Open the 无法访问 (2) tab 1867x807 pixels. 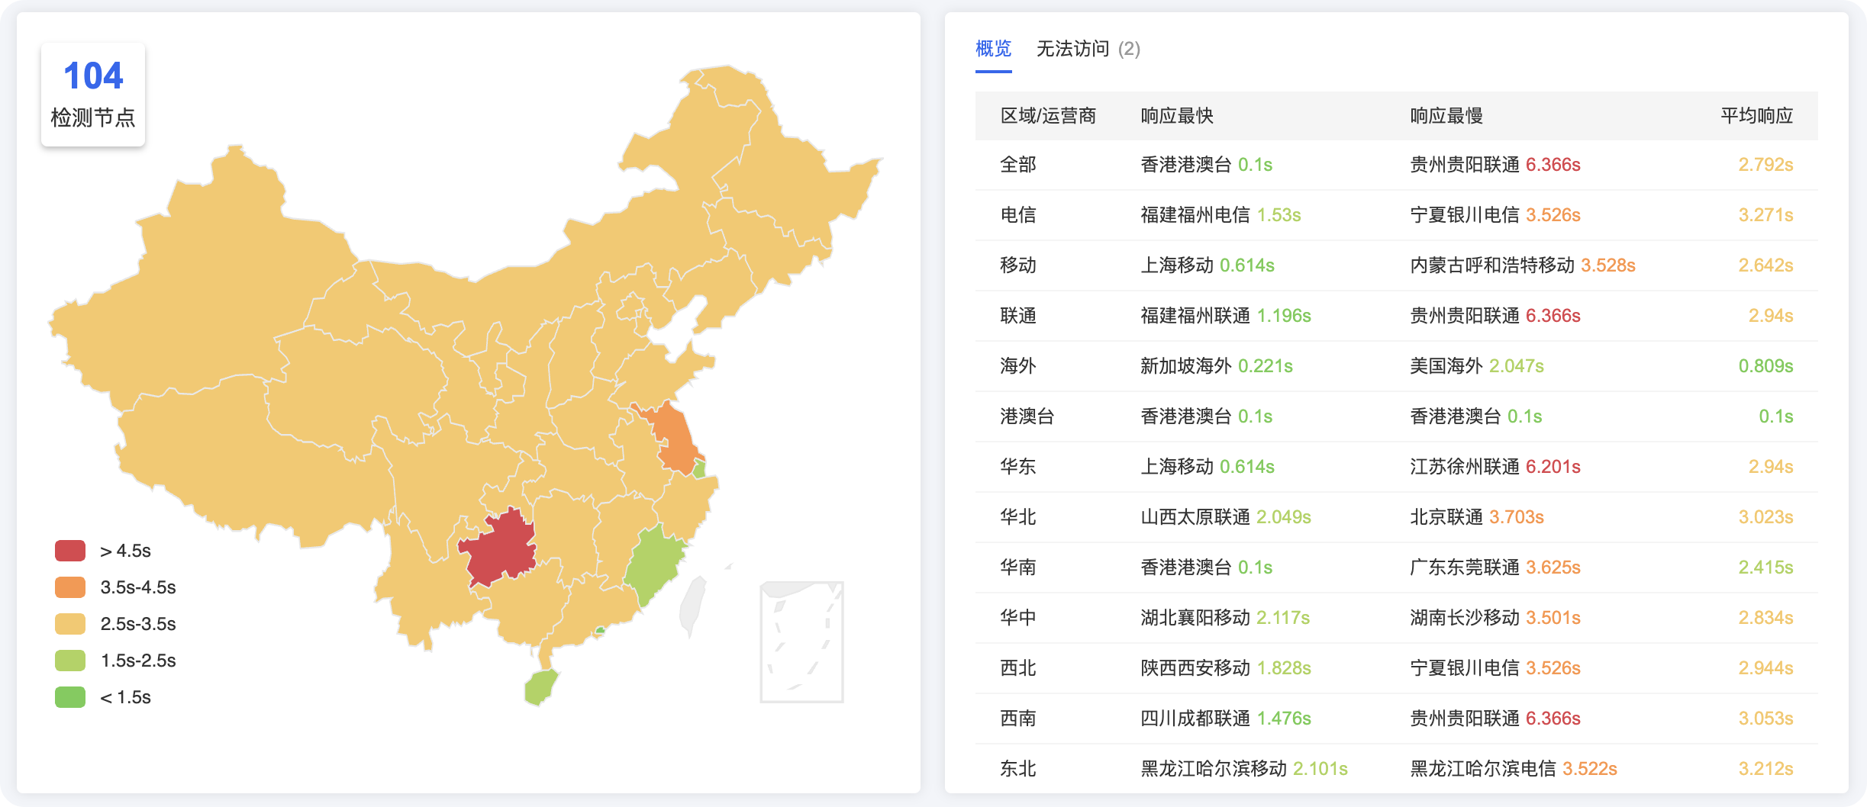point(1088,49)
